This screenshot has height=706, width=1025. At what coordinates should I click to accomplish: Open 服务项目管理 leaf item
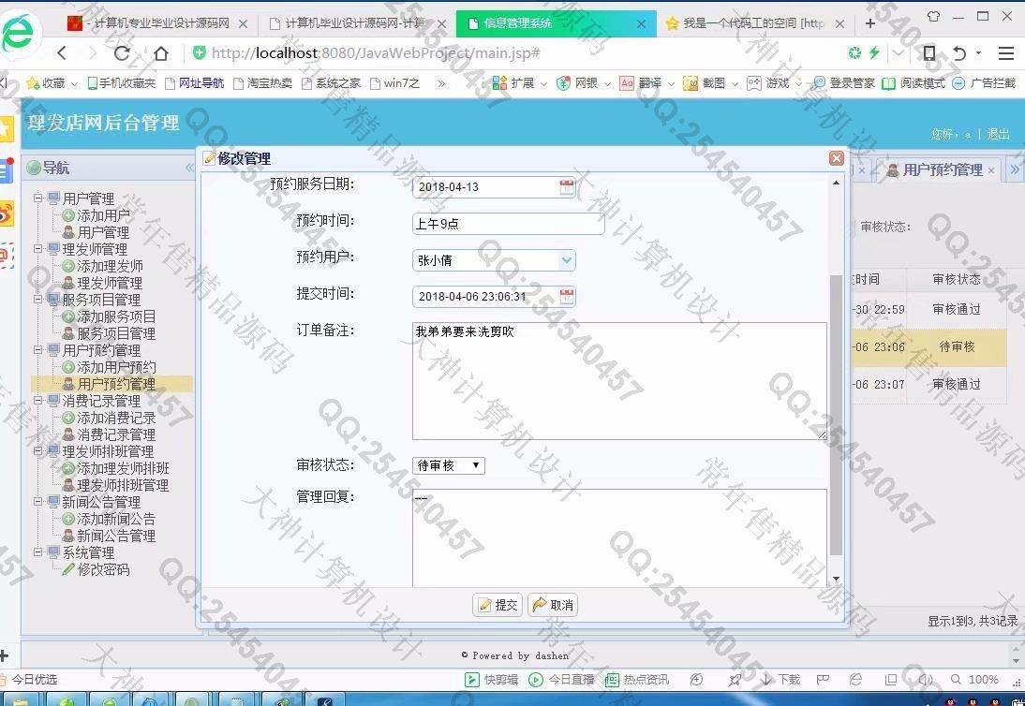(x=109, y=333)
